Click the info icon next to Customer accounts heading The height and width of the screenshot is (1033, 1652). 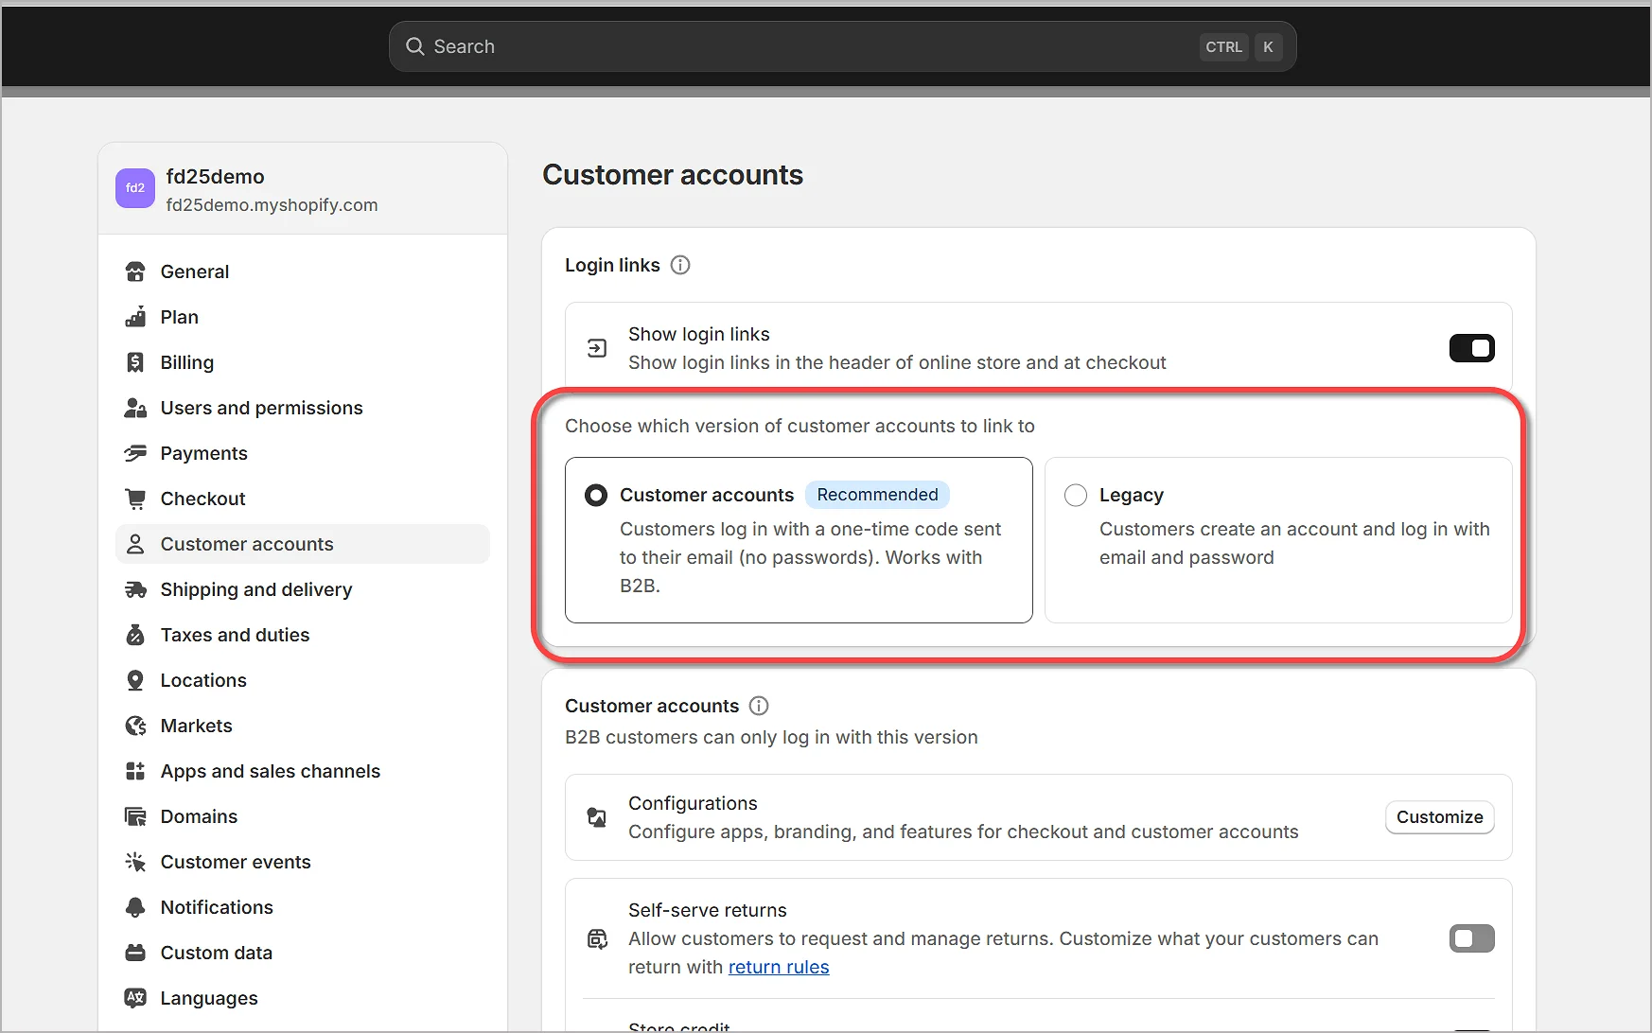[759, 706]
